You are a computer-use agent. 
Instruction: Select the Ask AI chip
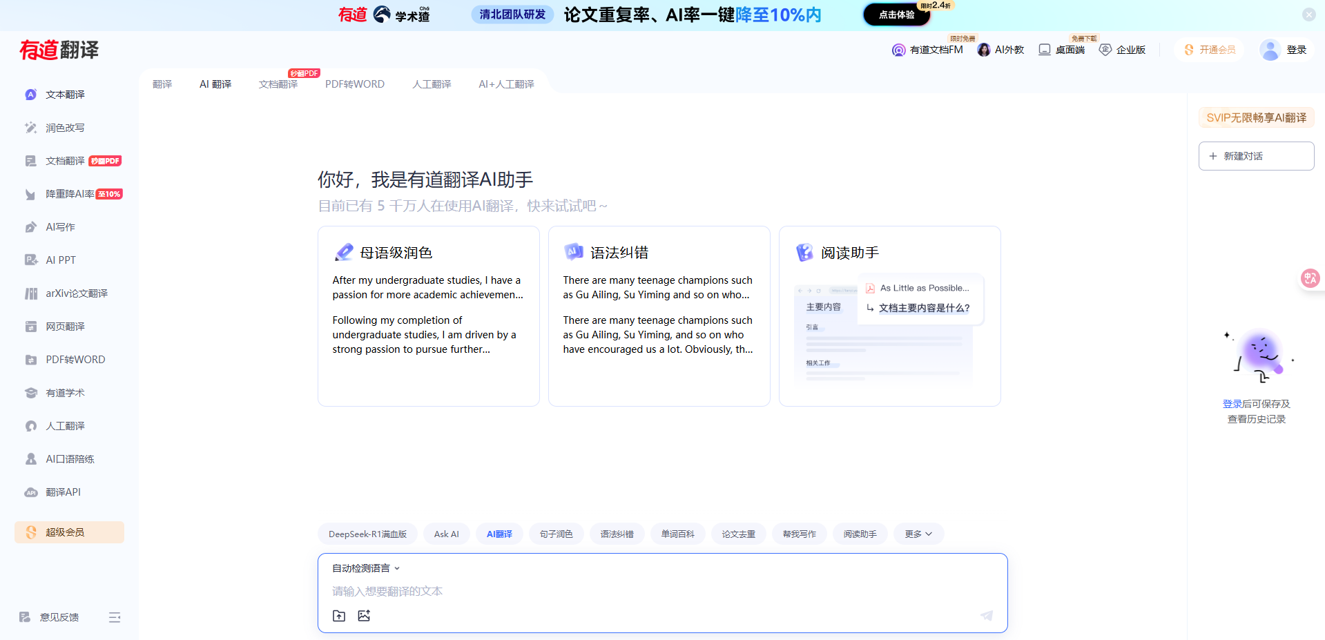pyautogui.click(x=446, y=534)
